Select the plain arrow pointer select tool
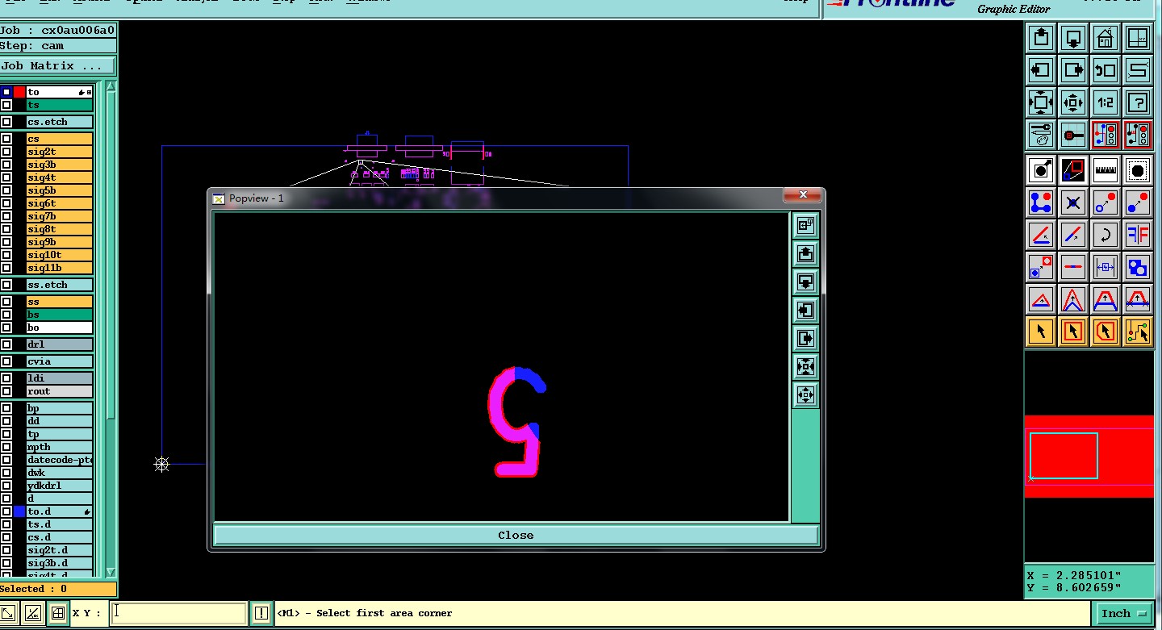This screenshot has height=630, width=1162. tap(1041, 332)
